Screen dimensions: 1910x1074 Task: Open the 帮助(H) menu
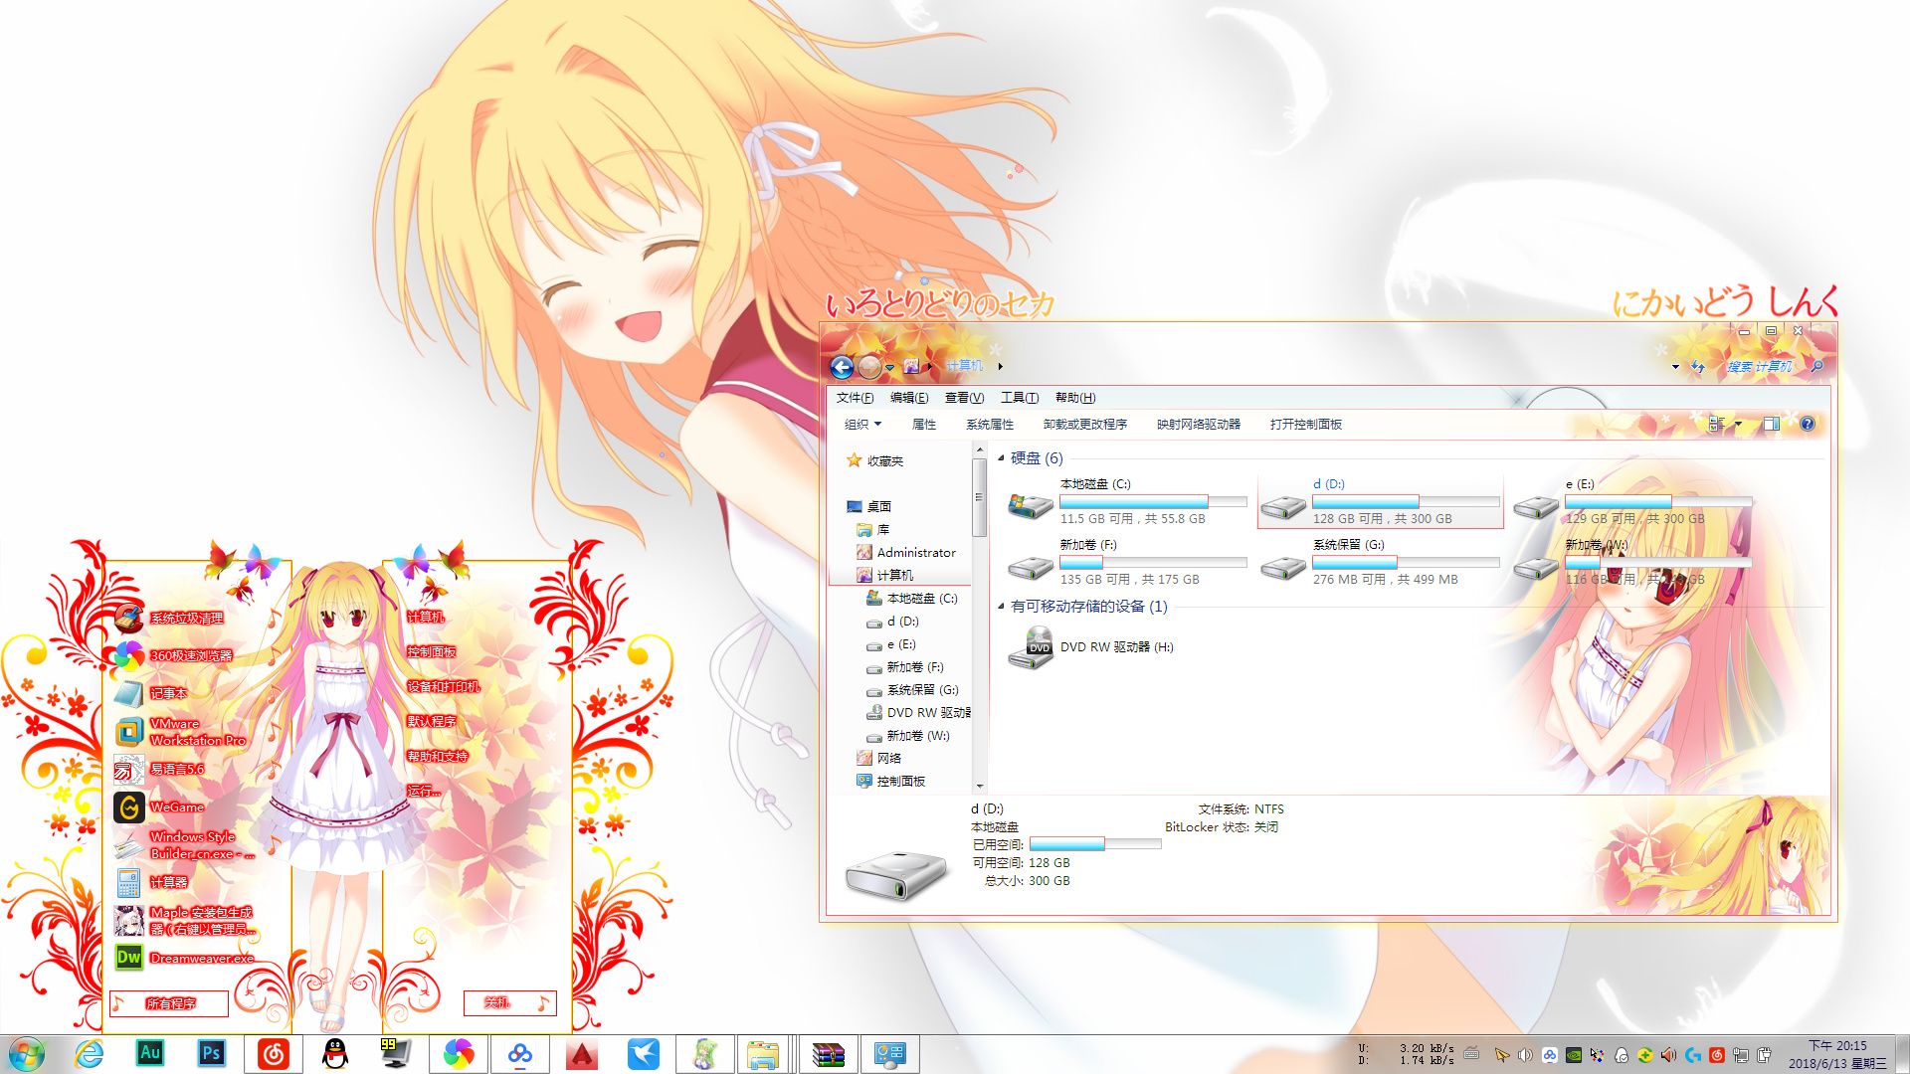pyautogui.click(x=1075, y=398)
